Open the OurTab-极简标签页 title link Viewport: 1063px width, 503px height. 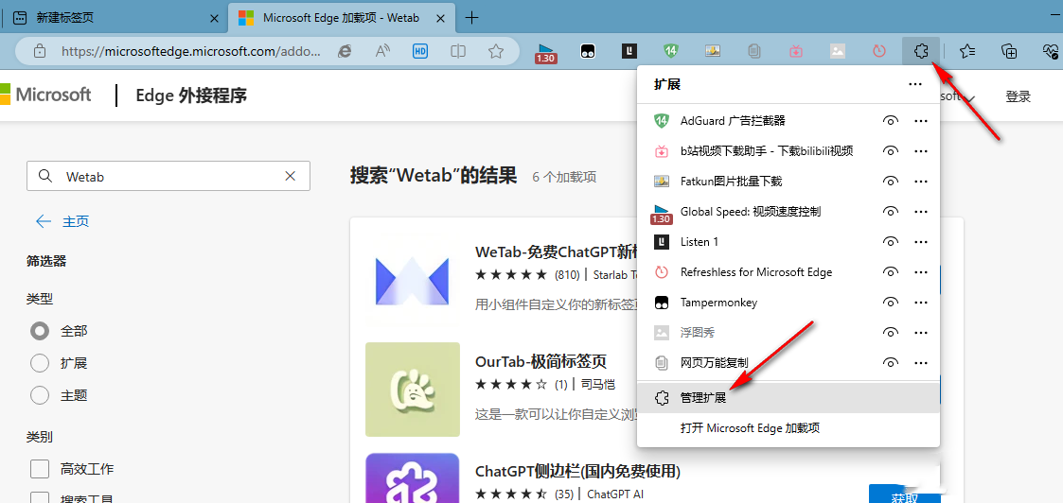pyautogui.click(x=540, y=361)
